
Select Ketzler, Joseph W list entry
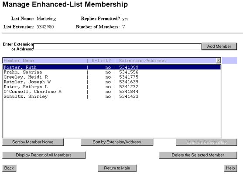pyautogui.click(x=112, y=82)
